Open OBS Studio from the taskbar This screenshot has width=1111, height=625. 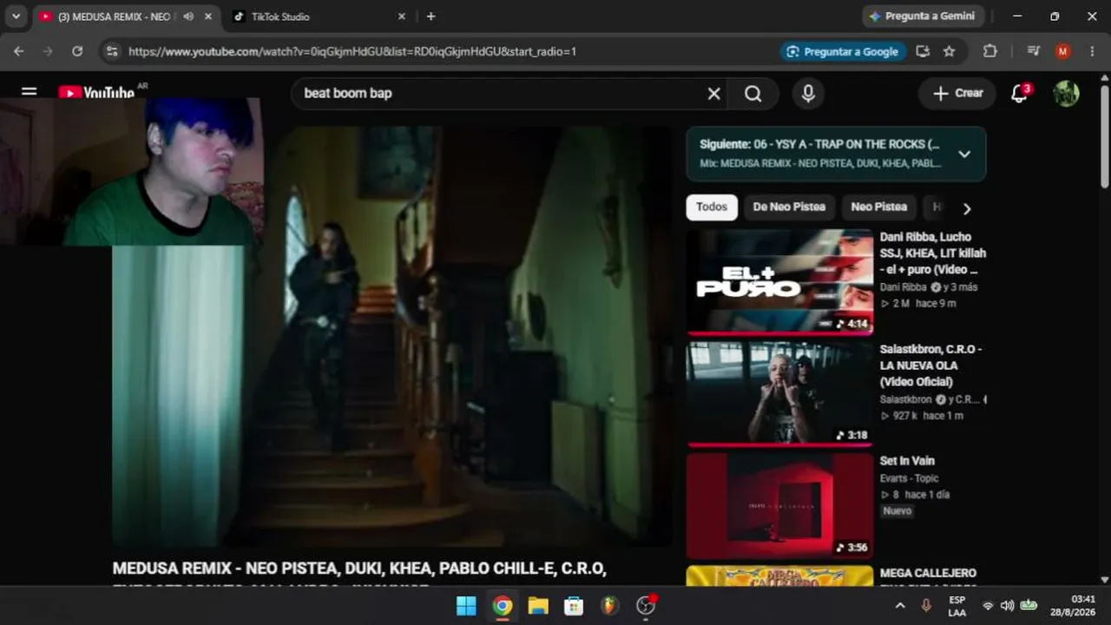click(x=646, y=606)
